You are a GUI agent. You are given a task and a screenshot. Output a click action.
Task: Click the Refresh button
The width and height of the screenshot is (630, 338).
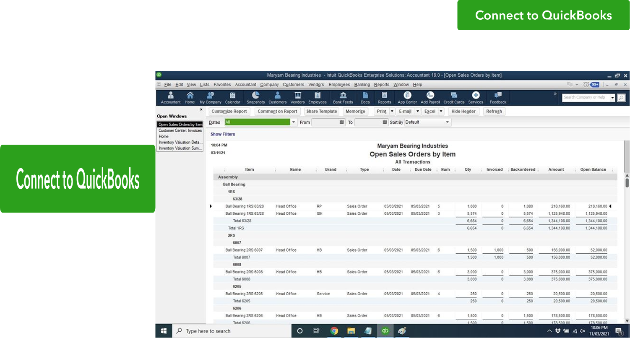494,112
